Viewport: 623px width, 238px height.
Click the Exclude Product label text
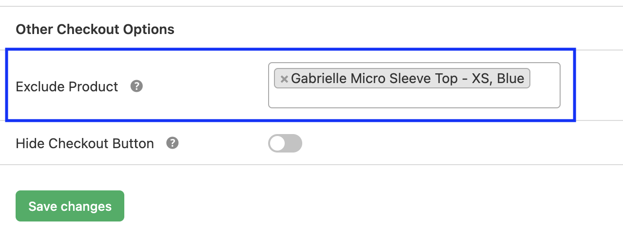pyautogui.click(x=67, y=86)
